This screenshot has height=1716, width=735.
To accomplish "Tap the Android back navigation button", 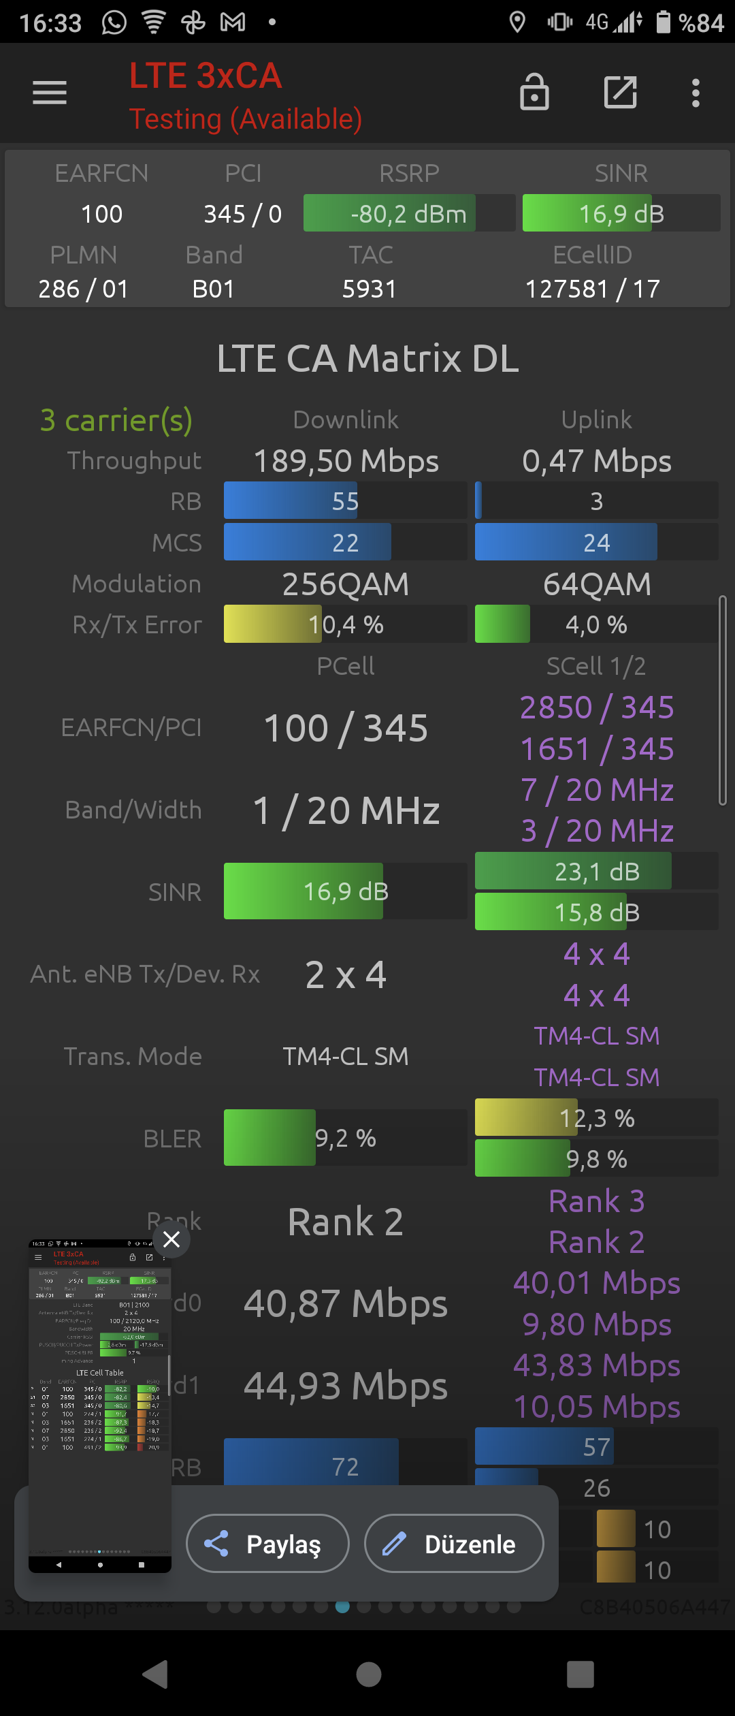I will pyautogui.click(x=155, y=1674).
